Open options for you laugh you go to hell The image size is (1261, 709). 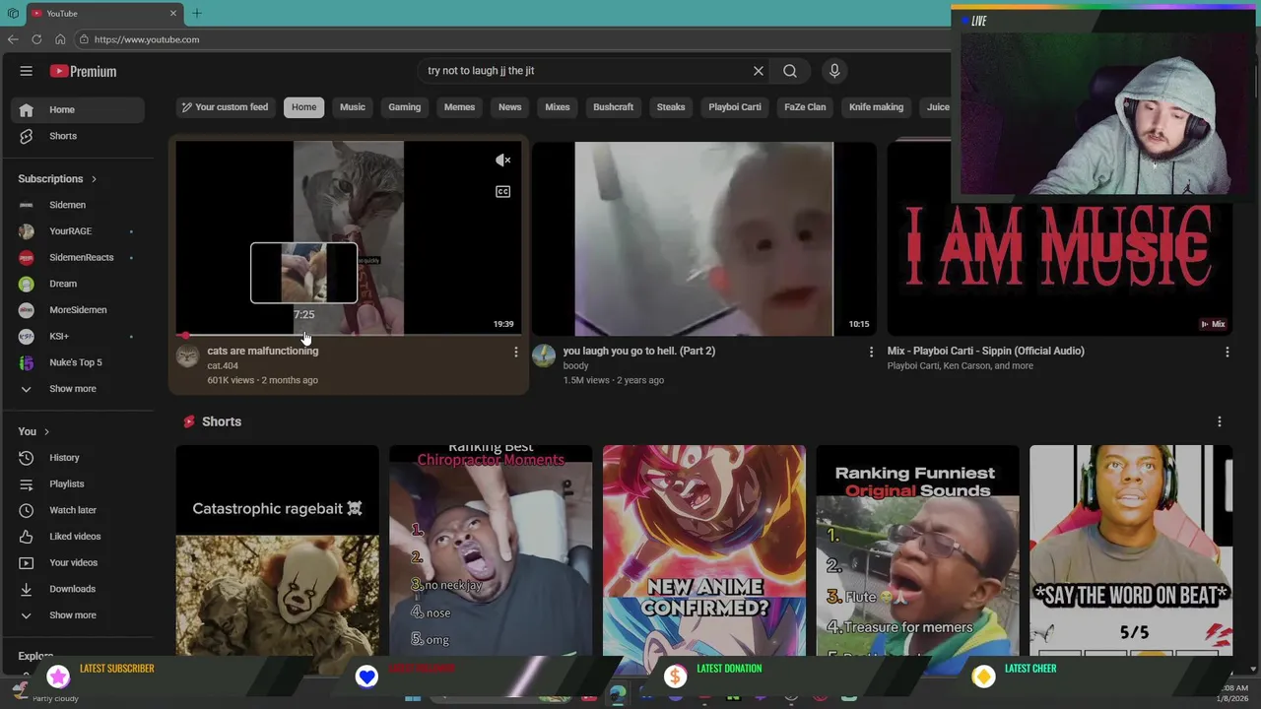click(871, 352)
